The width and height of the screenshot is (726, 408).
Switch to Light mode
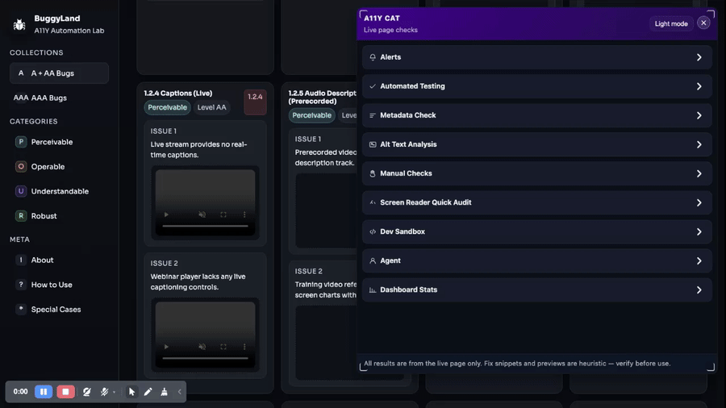(671, 23)
